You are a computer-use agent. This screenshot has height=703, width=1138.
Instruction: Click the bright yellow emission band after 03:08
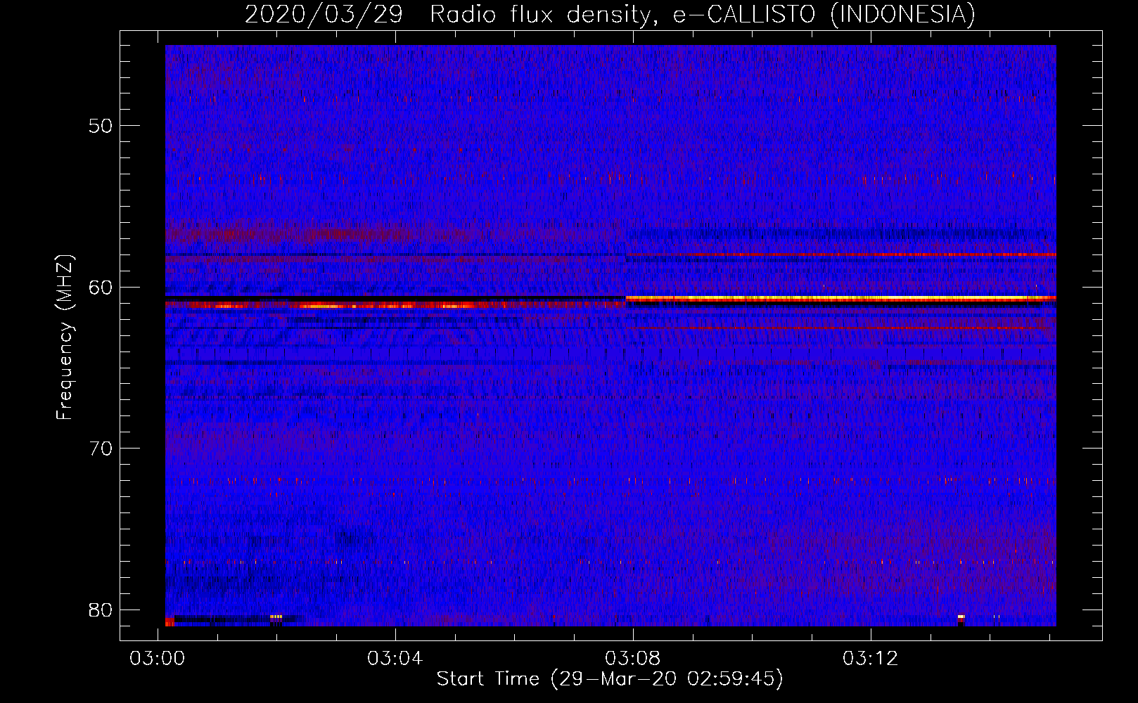[840, 299]
